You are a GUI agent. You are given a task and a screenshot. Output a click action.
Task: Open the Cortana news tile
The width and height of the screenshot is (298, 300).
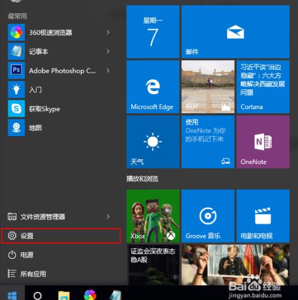point(263,87)
